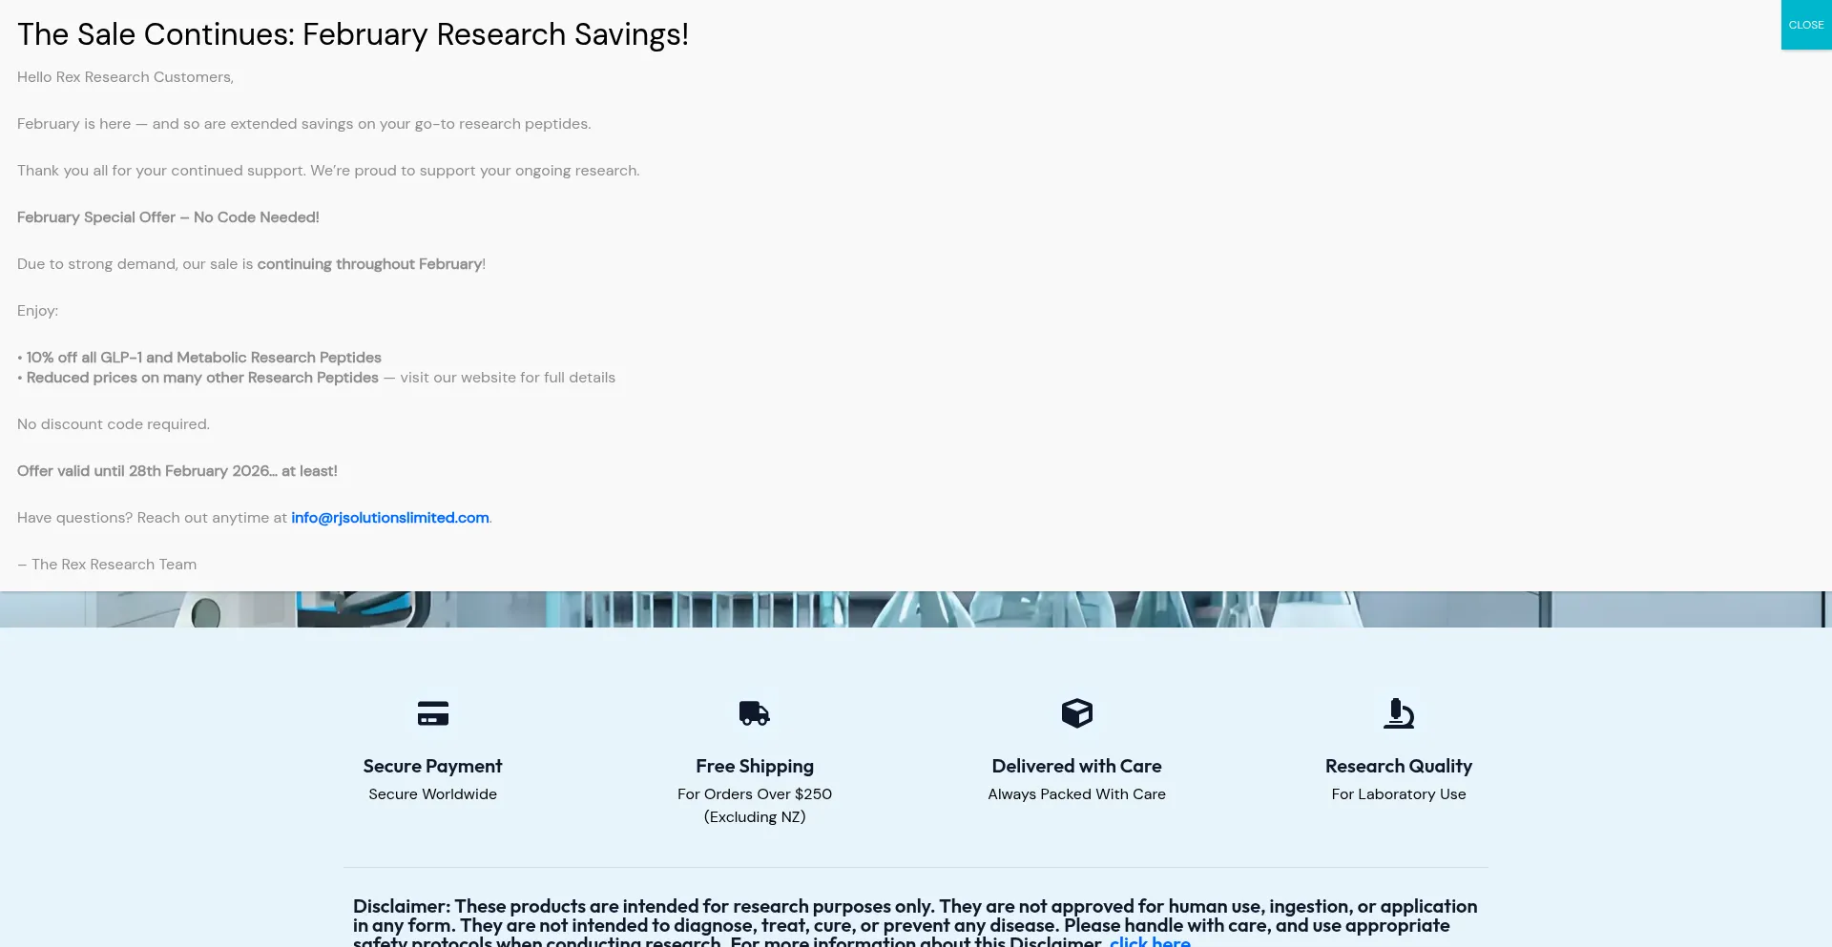Click '— The Rex Research Team' signature

(x=107, y=565)
